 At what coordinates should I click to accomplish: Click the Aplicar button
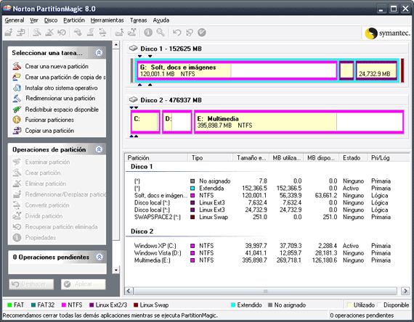(x=84, y=284)
